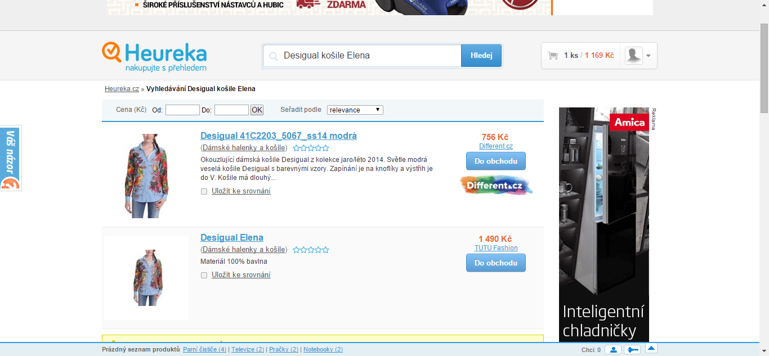Click the Different.cz colorful shop logo
The height and width of the screenshot is (356, 769).
point(496,185)
